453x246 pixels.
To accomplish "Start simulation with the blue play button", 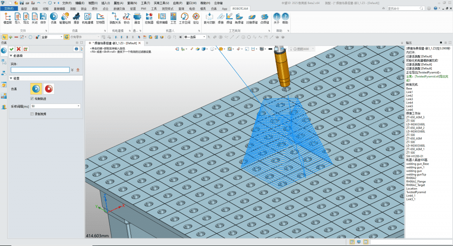I will (x=36, y=89).
